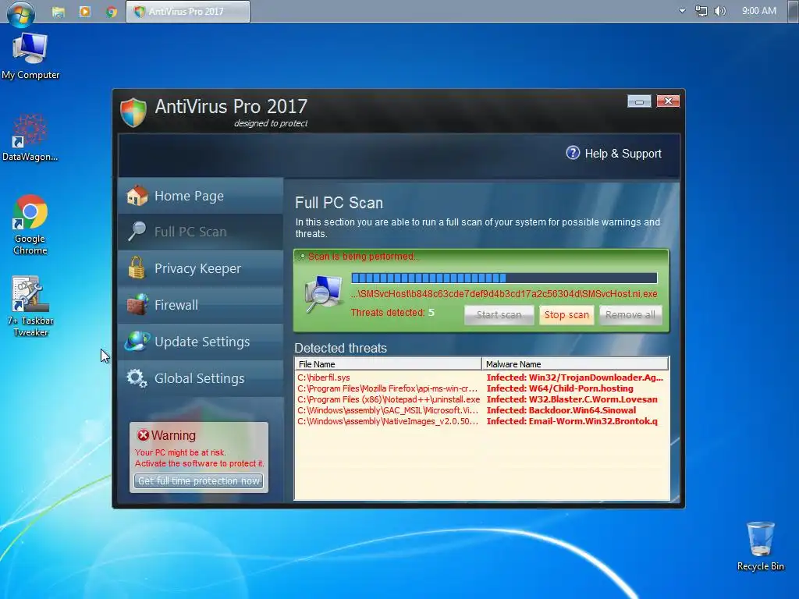Launch media player from taskbar
Image resolution: width=799 pixels, height=599 pixels.
click(84, 12)
